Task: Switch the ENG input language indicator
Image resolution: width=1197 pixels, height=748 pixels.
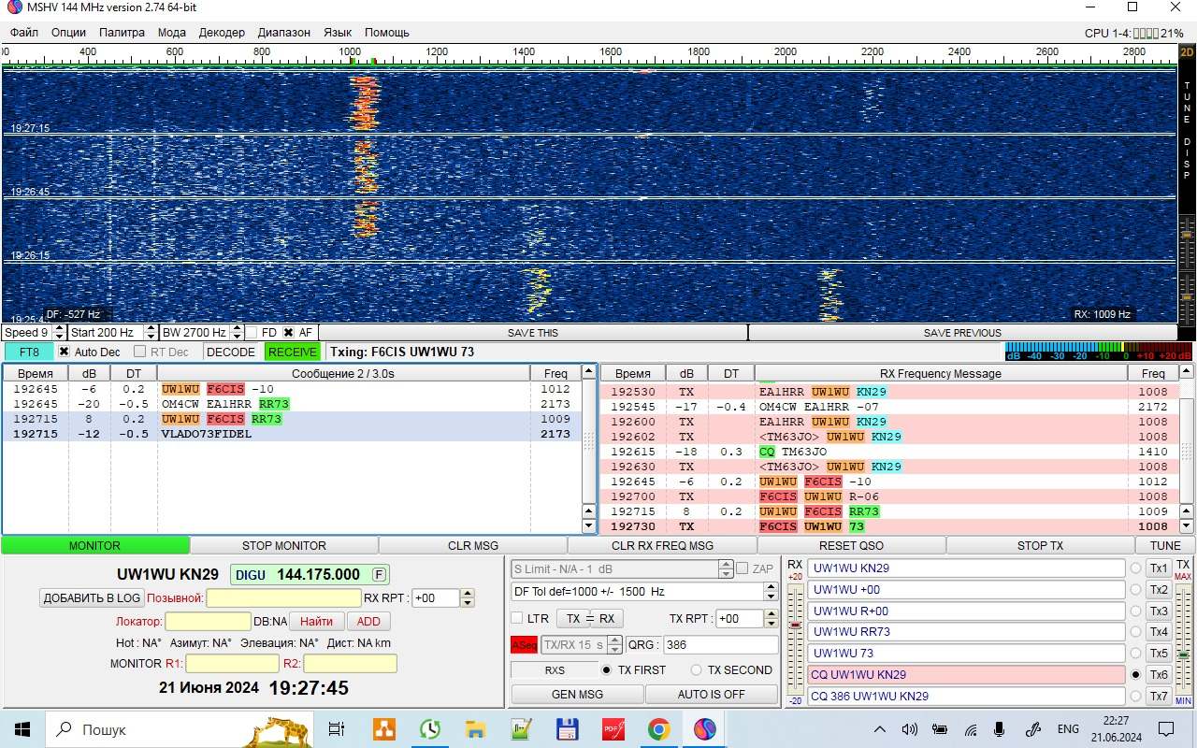Action: pos(1068,729)
